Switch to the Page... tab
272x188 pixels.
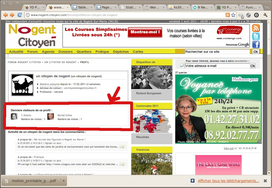click(x=107, y=7)
